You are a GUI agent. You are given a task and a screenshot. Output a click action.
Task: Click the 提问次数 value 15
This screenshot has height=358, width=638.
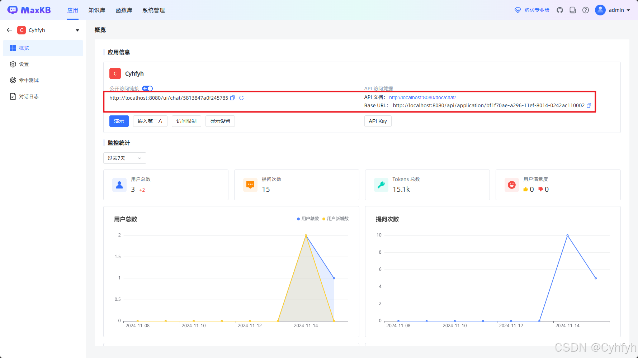point(266,189)
